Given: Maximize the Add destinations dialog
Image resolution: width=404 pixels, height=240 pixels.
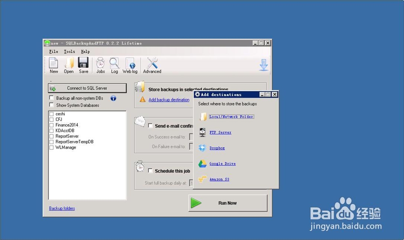Looking at the screenshot, I should tap(268, 94).
